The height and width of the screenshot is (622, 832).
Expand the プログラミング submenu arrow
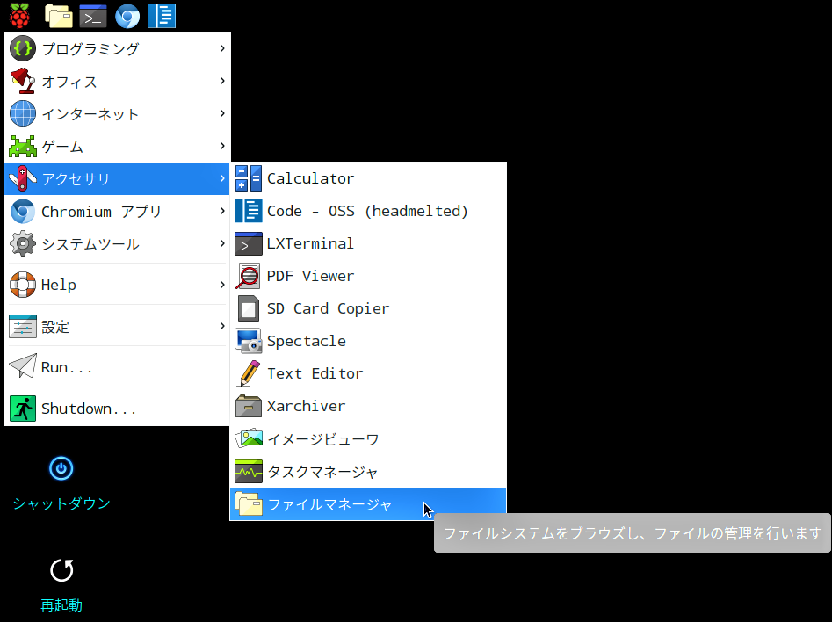coord(222,48)
